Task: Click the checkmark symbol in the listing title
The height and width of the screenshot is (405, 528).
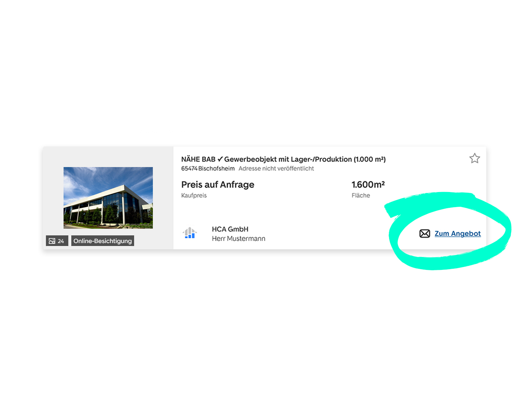Action: (x=220, y=159)
